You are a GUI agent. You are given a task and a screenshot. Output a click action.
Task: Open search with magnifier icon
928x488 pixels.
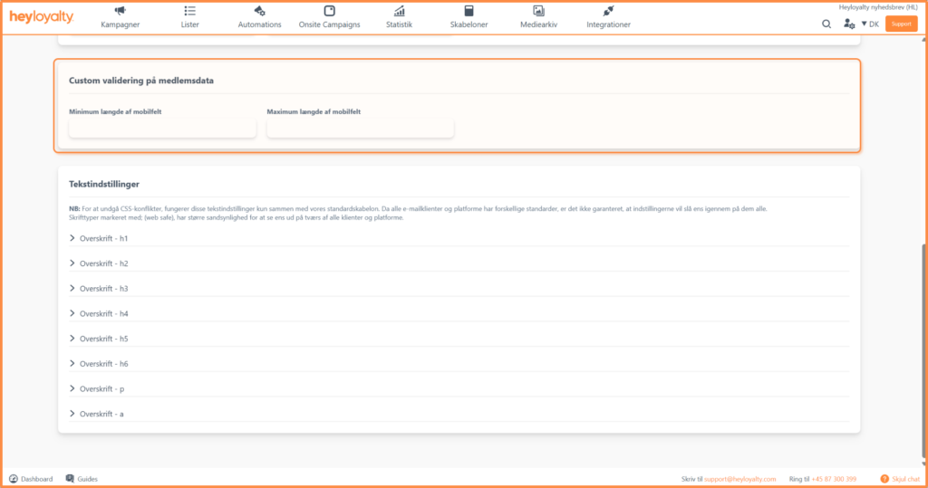click(x=826, y=24)
